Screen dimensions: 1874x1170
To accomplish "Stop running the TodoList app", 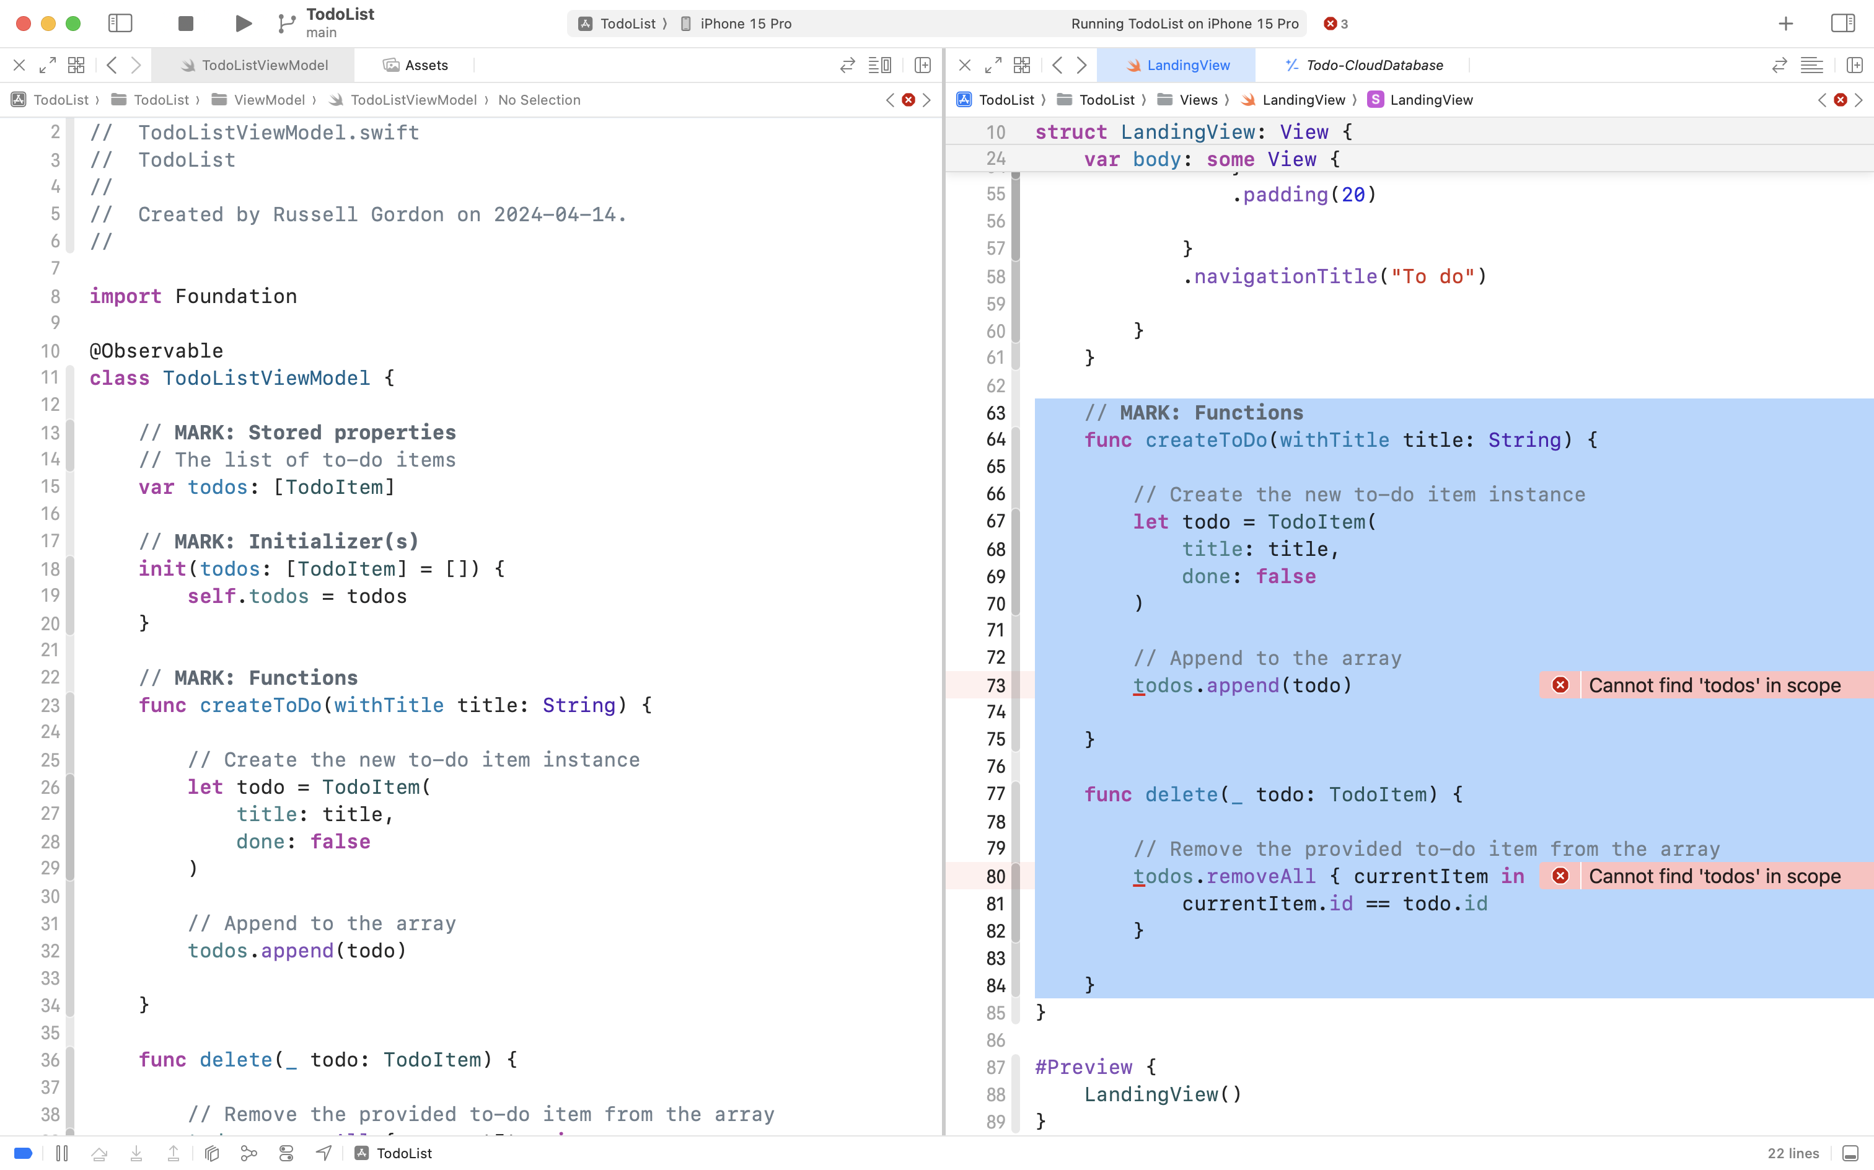I will point(185,23).
